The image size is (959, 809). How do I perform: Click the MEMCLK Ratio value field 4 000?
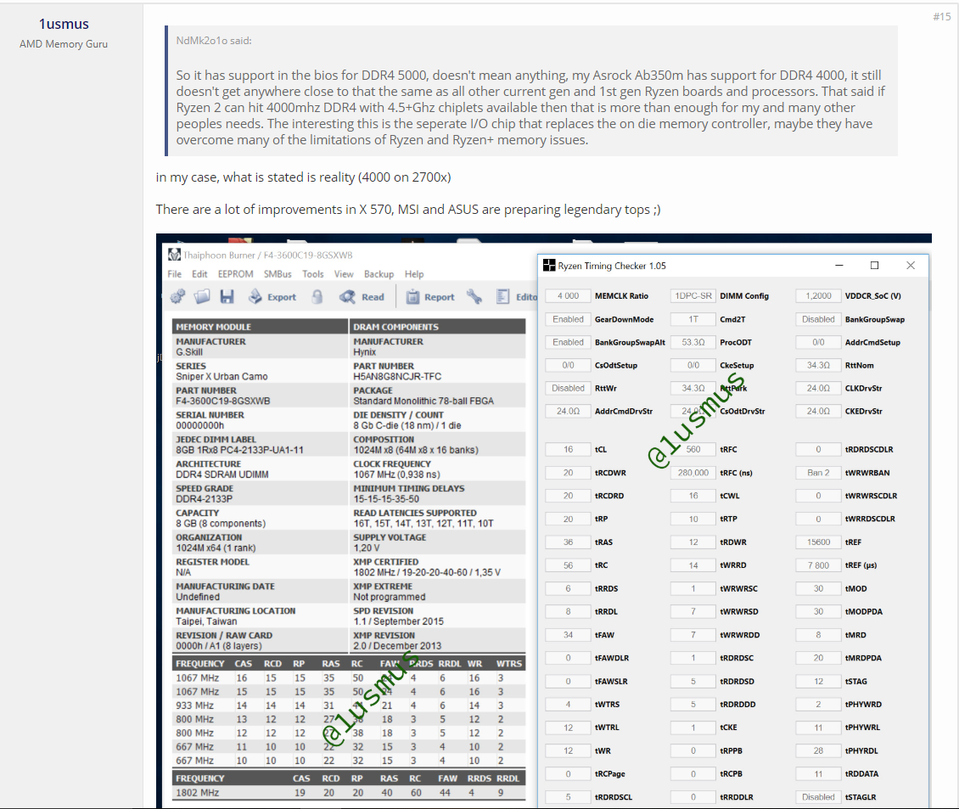[x=568, y=295]
